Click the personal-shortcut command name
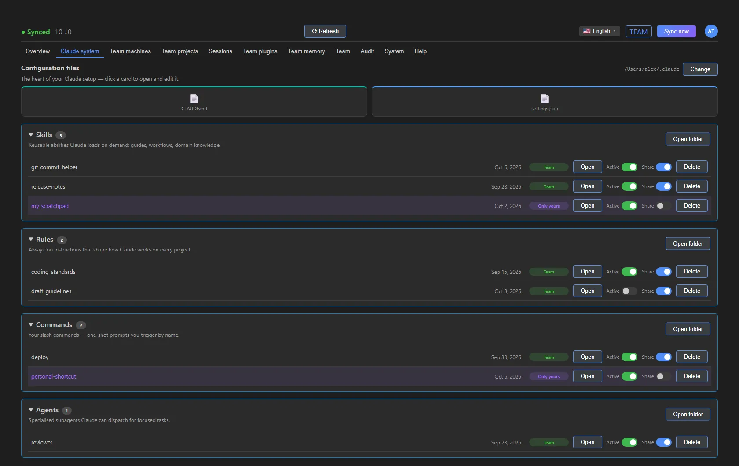 click(54, 376)
